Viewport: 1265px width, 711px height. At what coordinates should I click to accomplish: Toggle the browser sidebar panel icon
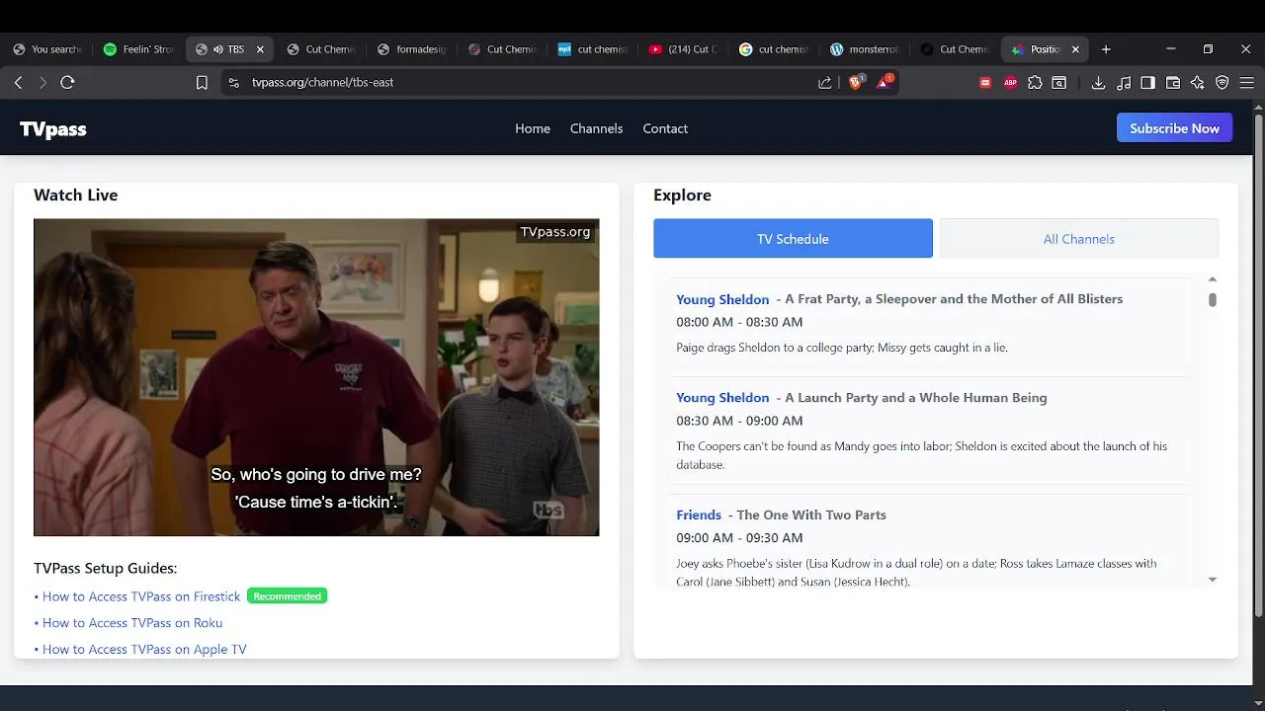[1147, 83]
